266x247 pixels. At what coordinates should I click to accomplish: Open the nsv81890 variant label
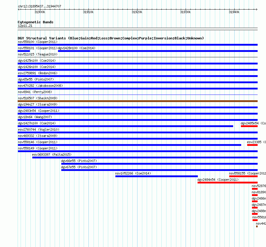259,192
